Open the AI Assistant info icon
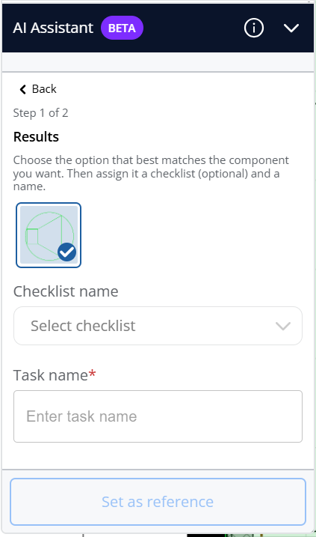 [x=254, y=28]
